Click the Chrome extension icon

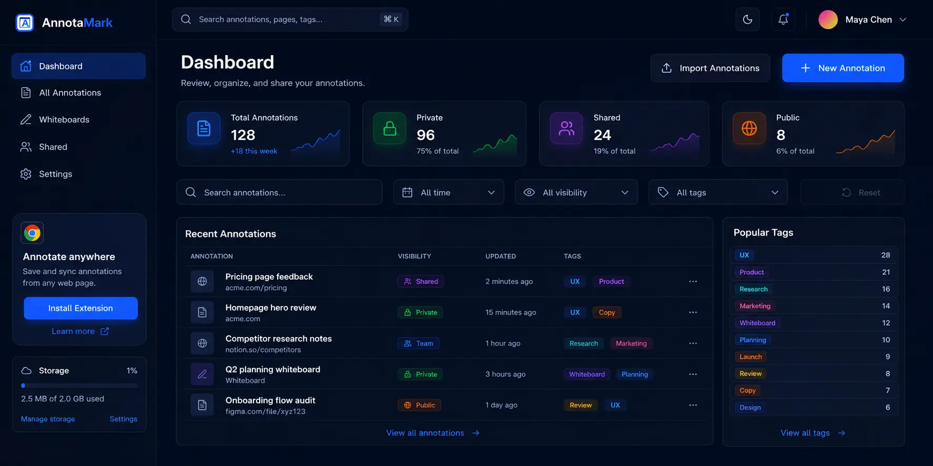pos(32,233)
